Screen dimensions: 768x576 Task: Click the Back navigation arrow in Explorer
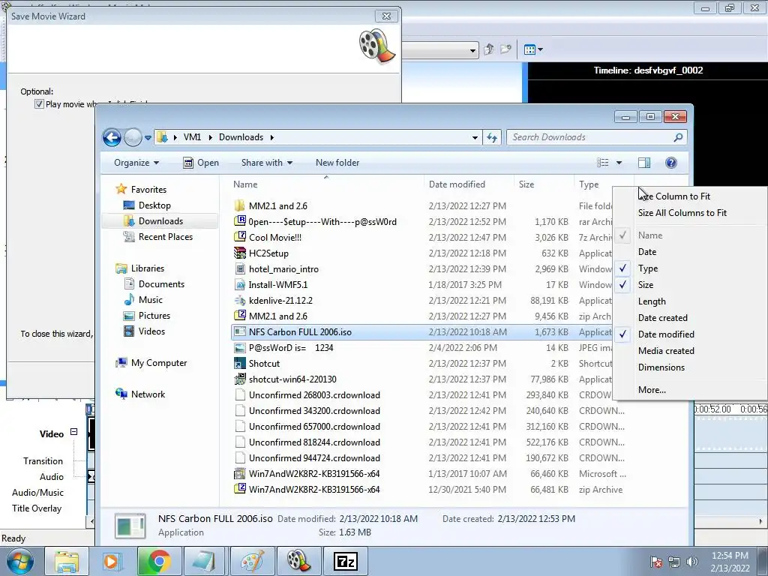coord(112,138)
